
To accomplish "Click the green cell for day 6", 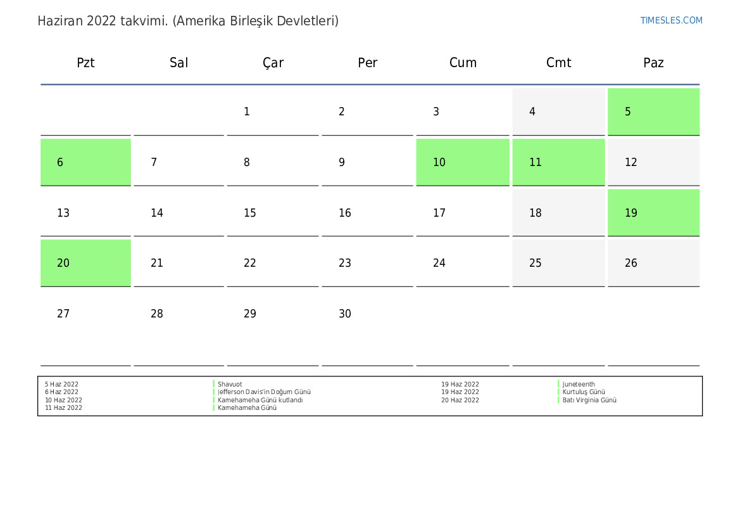I will click(85, 162).
